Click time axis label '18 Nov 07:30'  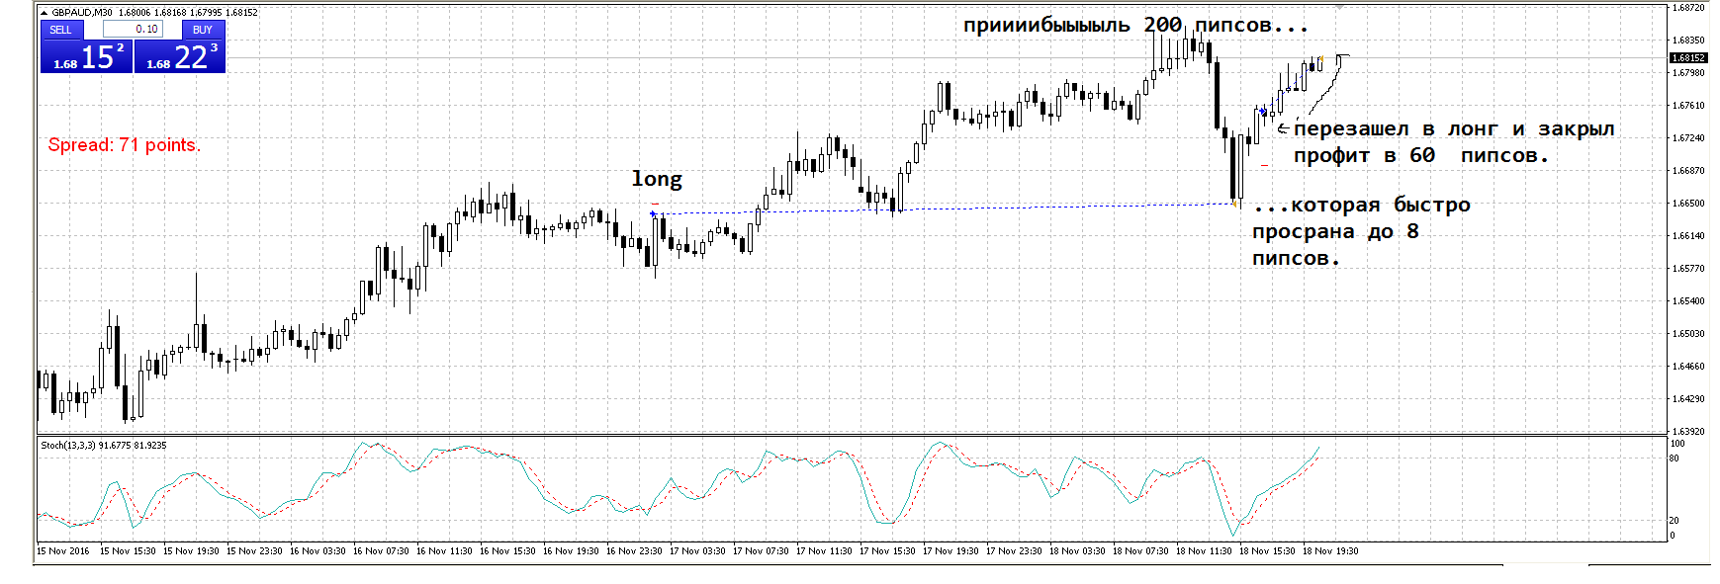pos(1140,551)
